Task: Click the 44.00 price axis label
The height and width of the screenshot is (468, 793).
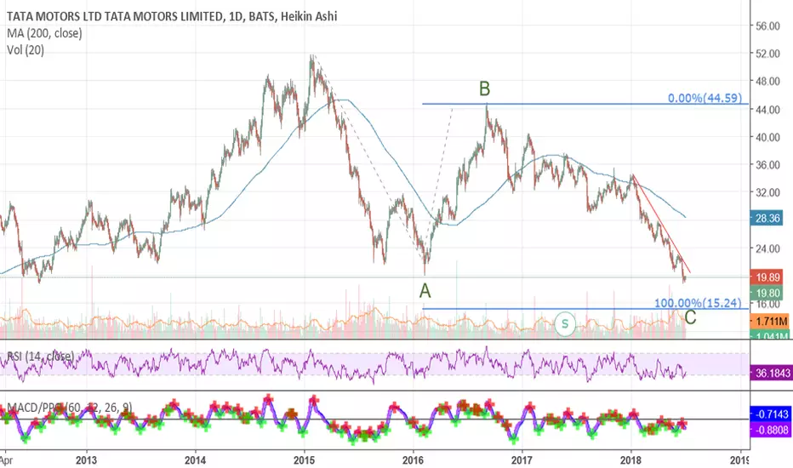Action: 767,109
